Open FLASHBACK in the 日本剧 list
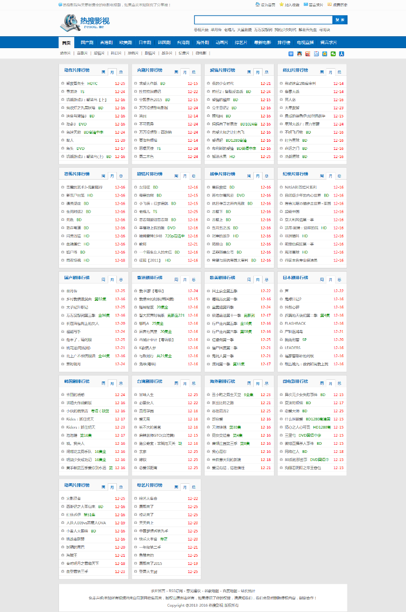Image resolution: width=406 pixels, height=612 pixels. tap(295, 324)
